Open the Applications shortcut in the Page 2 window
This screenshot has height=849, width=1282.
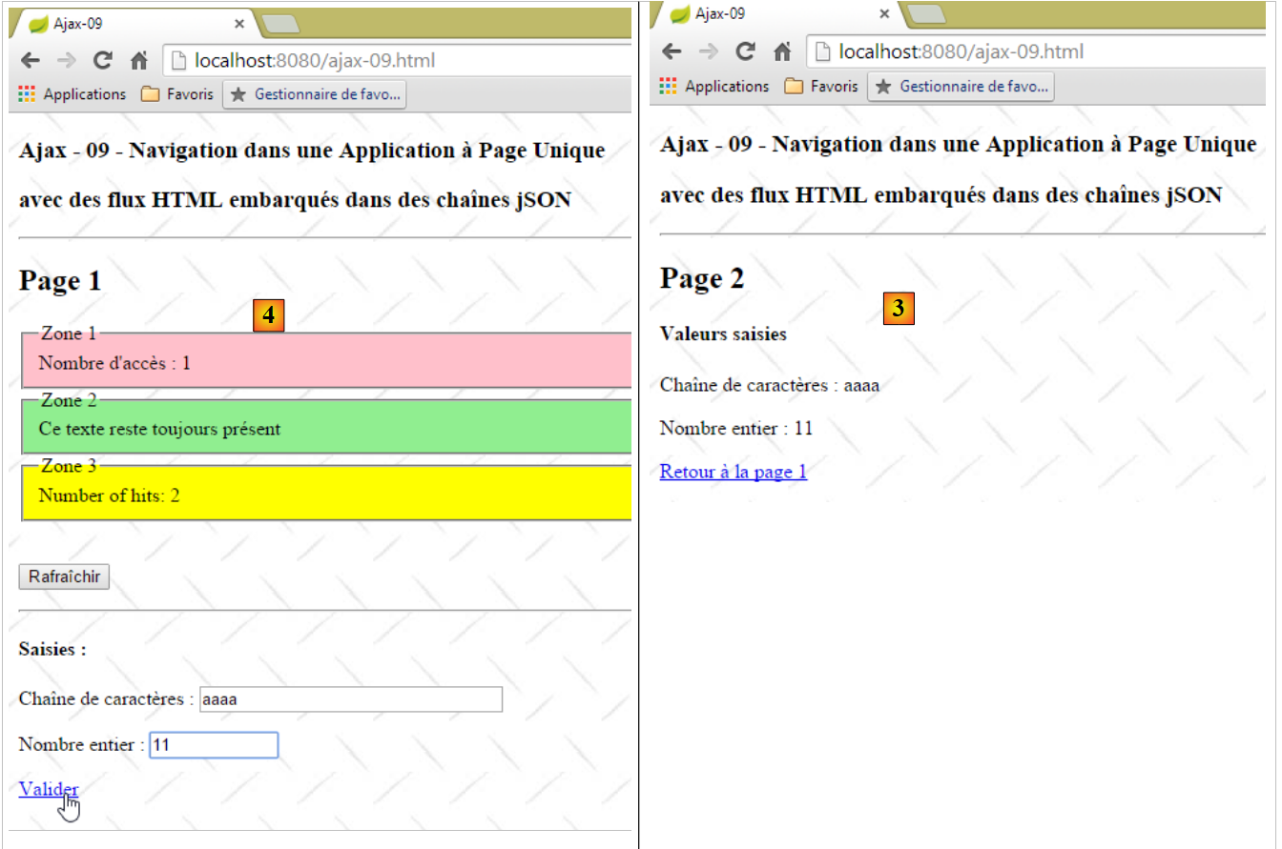(x=715, y=86)
